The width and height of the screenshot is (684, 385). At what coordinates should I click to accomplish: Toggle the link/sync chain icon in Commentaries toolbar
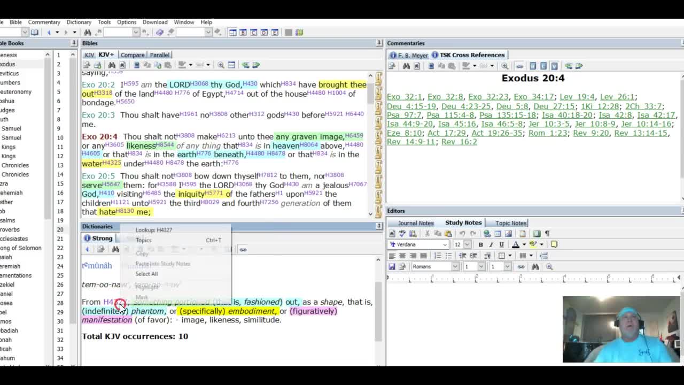[519, 66]
